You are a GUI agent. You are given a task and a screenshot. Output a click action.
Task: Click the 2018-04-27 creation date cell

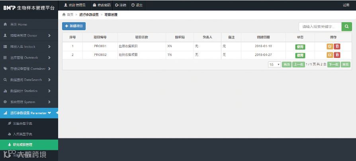pyautogui.click(x=263, y=55)
